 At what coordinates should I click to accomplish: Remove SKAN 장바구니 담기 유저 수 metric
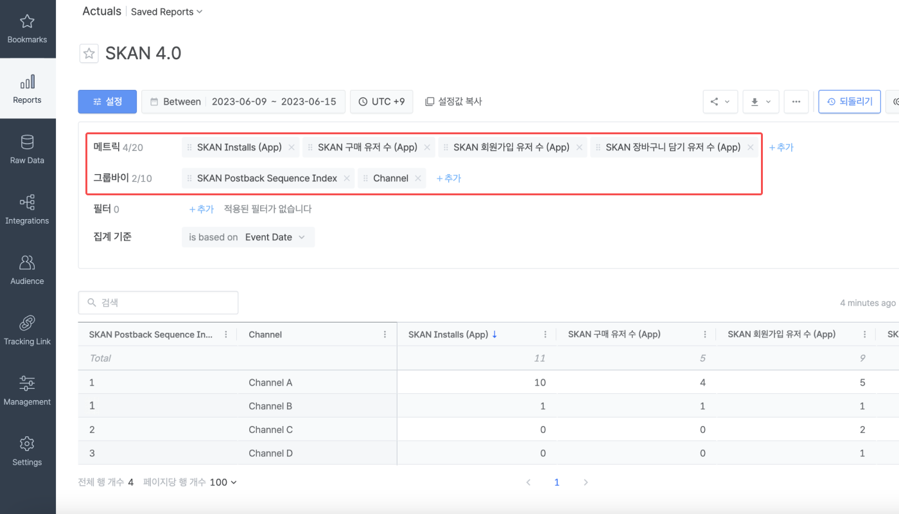pyautogui.click(x=750, y=147)
